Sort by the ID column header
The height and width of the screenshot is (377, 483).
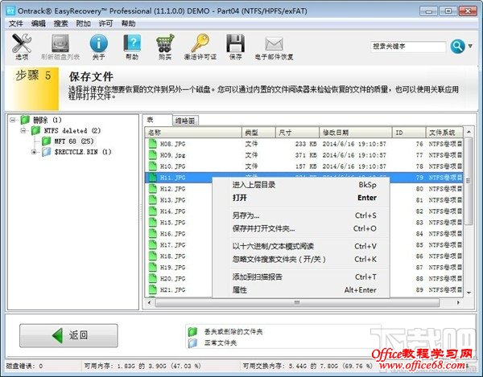tap(409, 133)
